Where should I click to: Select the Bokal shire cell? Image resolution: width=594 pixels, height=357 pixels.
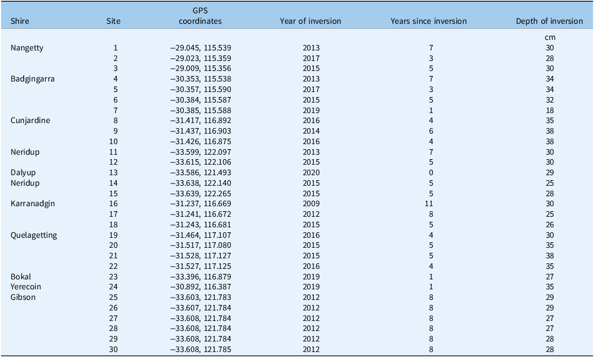point(21,277)
